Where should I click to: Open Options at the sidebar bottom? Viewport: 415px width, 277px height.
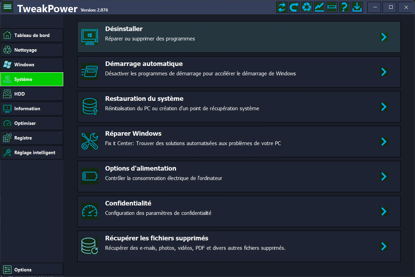click(32, 270)
